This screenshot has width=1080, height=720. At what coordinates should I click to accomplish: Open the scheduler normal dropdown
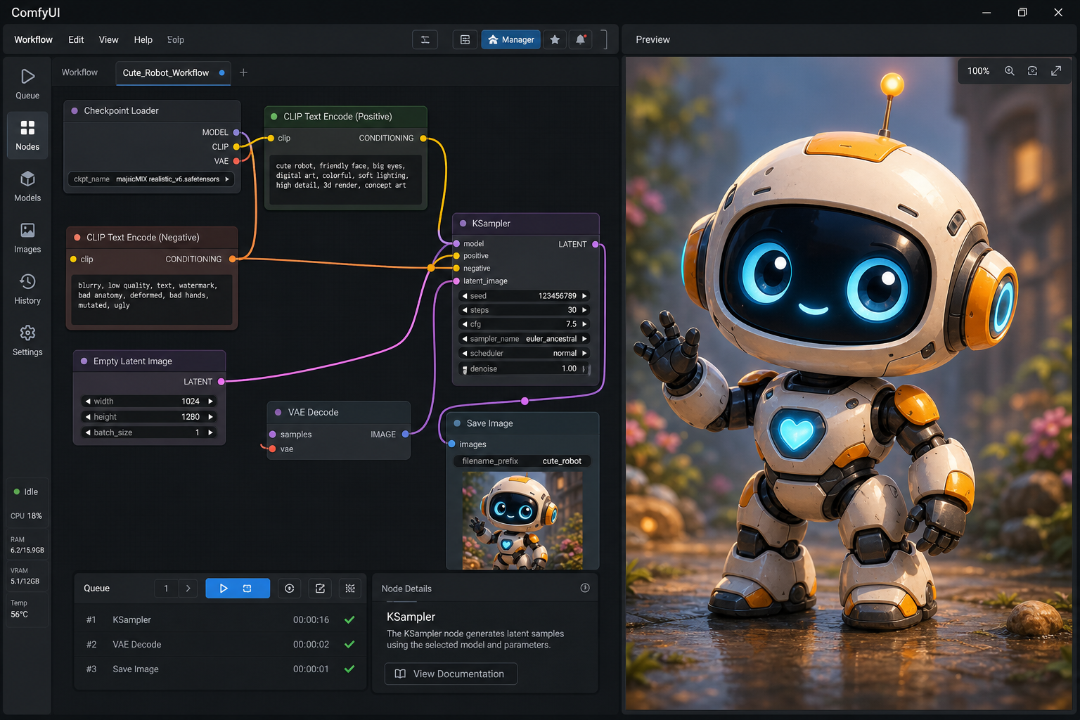525,354
